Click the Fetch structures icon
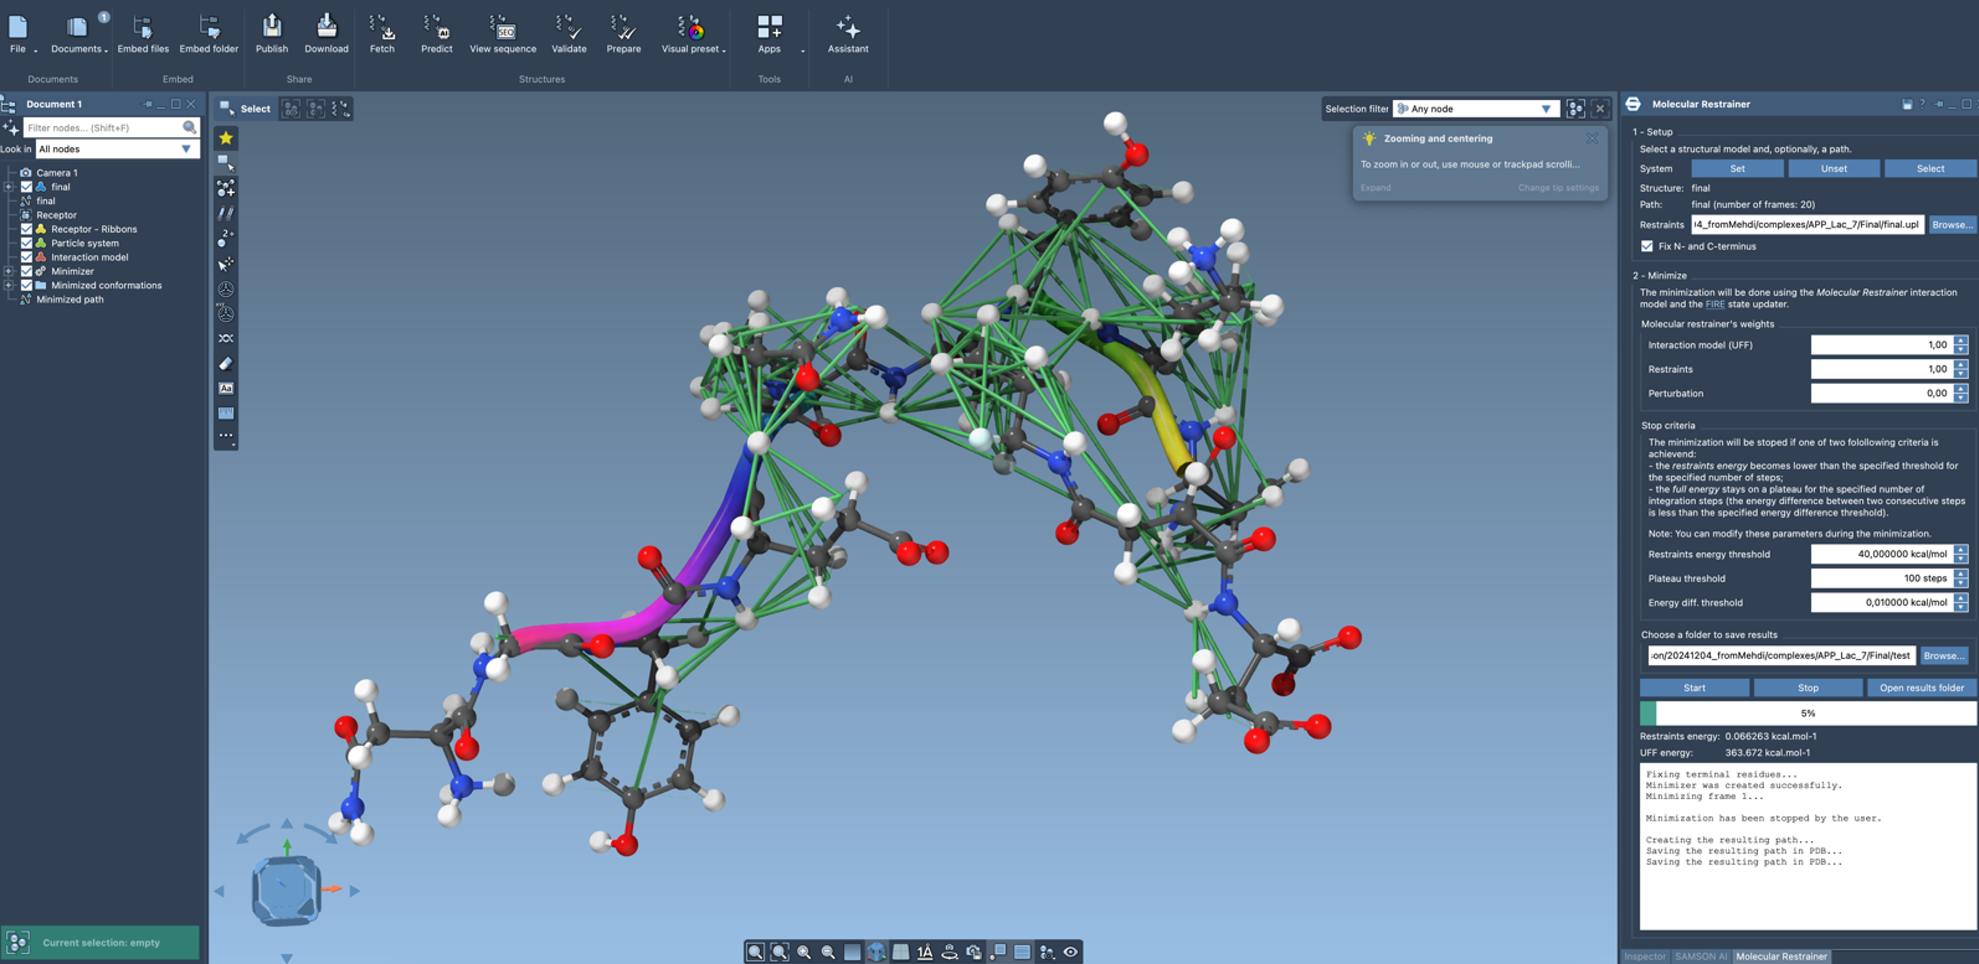The image size is (1979, 964). [x=382, y=28]
